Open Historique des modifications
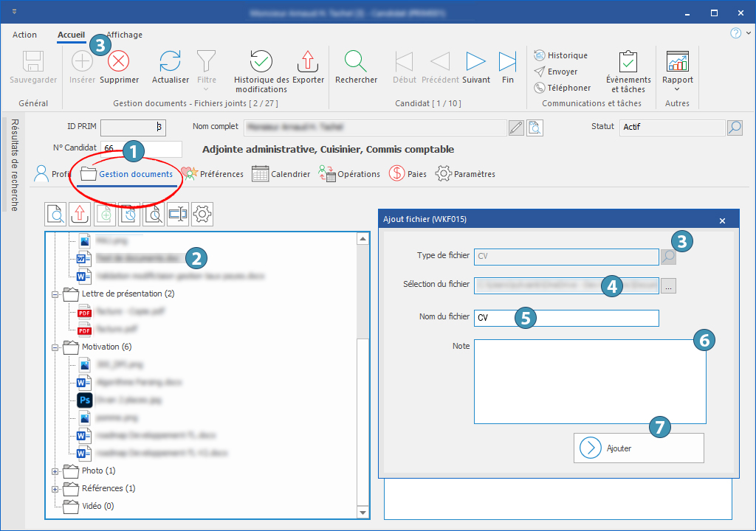Image resolution: width=756 pixels, height=531 pixels. [x=261, y=61]
